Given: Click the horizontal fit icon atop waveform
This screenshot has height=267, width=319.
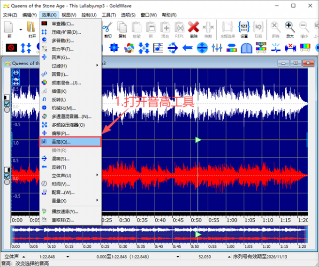Looking at the screenshot, I should pyautogui.click(x=16, y=72).
